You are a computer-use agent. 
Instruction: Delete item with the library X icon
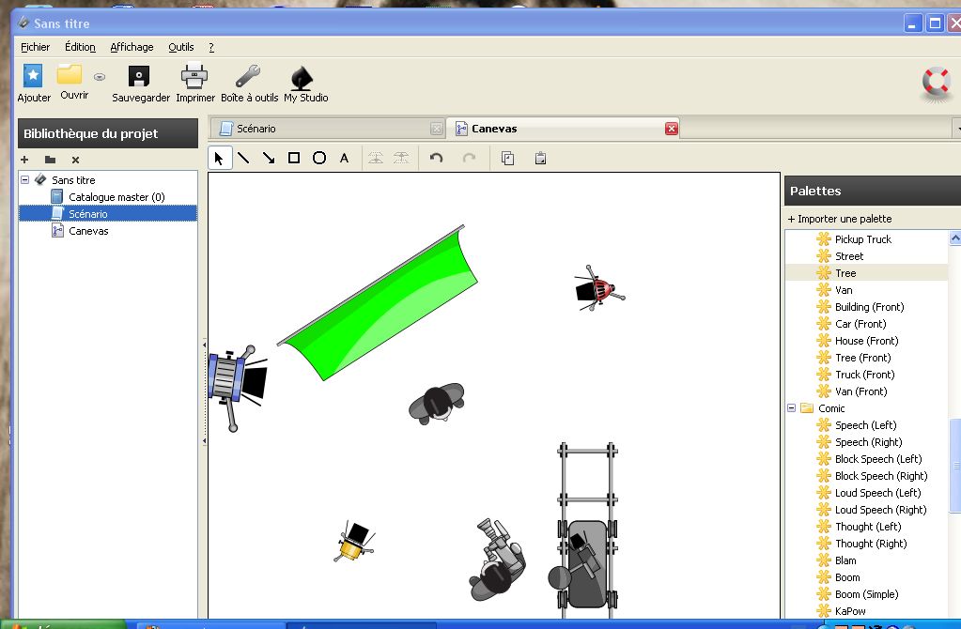pyautogui.click(x=75, y=160)
